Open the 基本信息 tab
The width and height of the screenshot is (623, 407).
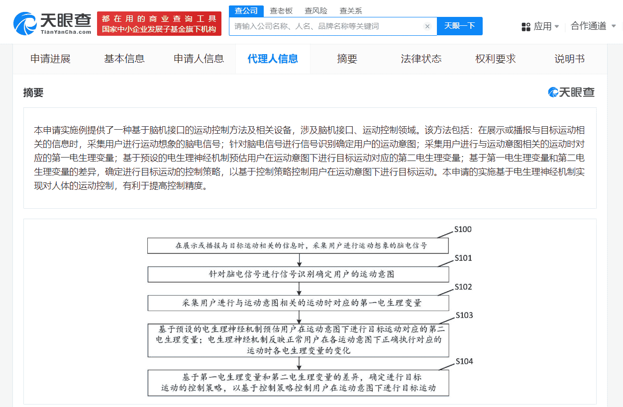124,59
